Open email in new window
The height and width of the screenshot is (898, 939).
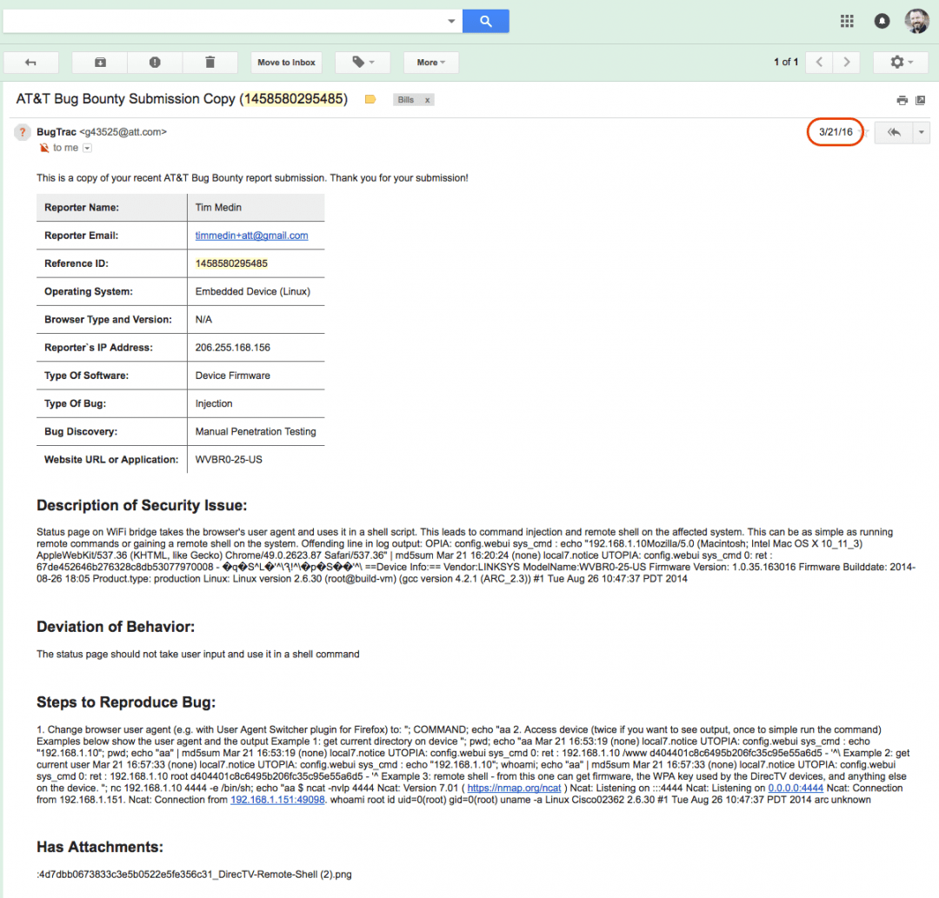(921, 100)
